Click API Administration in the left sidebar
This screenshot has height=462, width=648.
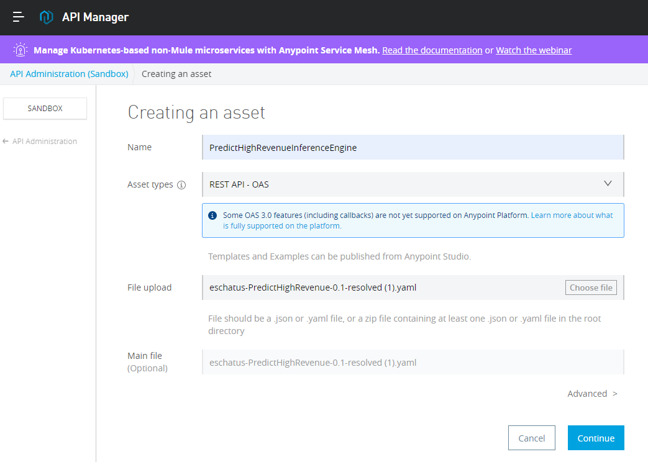(x=45, y=142)
